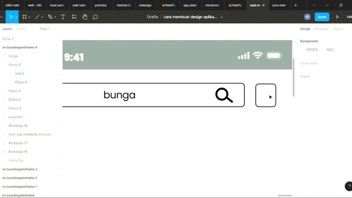Click the background color hex F5F5F5
352x198 pixels.
pyautogui.click(x=312, y=50)
